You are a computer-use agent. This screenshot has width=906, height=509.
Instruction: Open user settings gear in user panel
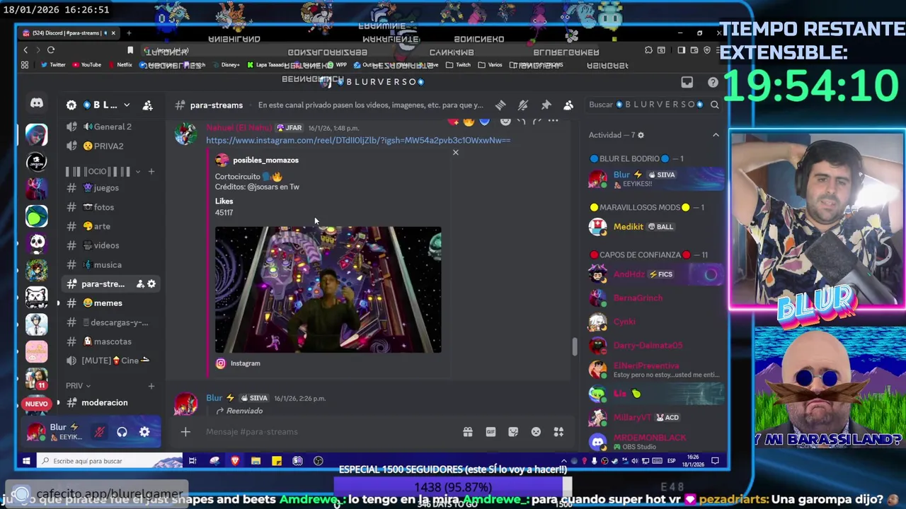pos(144,432)
